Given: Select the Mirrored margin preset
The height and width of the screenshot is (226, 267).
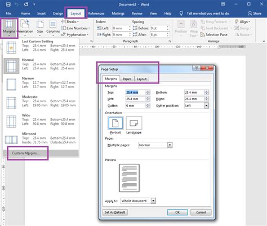Looking at the screenshot, I should [41, 139].
